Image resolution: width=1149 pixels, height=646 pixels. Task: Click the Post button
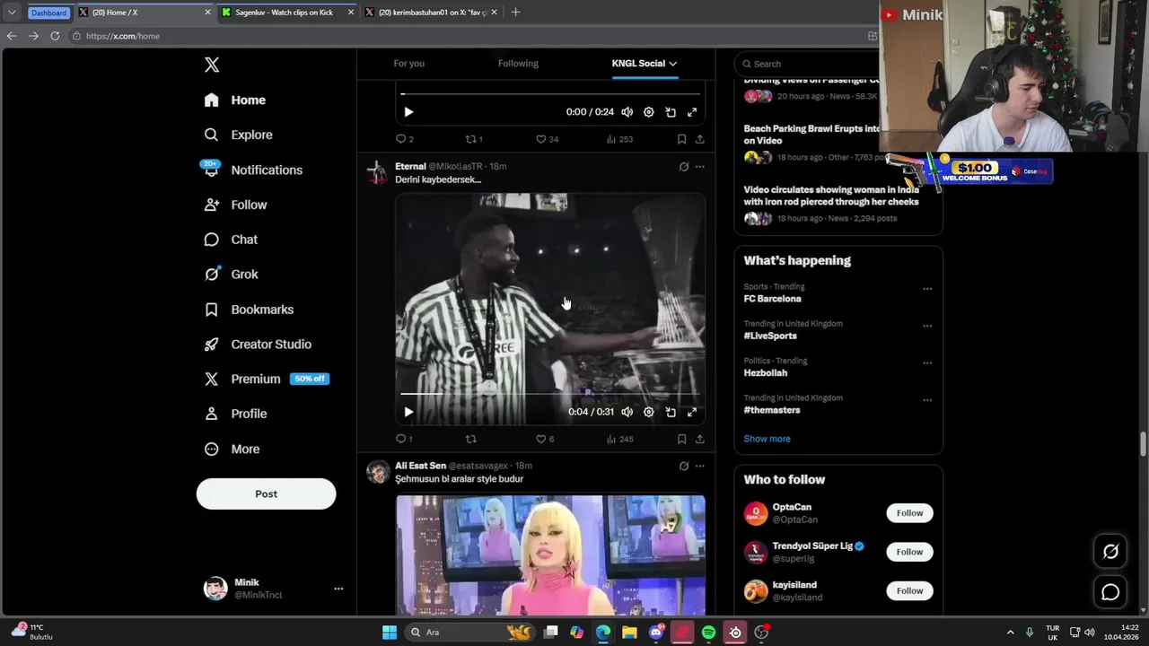[x=266, y=493]
